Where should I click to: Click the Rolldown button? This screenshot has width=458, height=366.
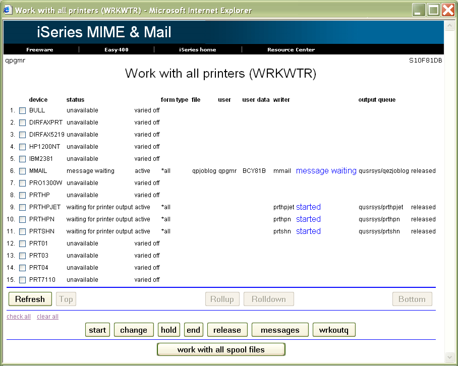click(269, 299)
